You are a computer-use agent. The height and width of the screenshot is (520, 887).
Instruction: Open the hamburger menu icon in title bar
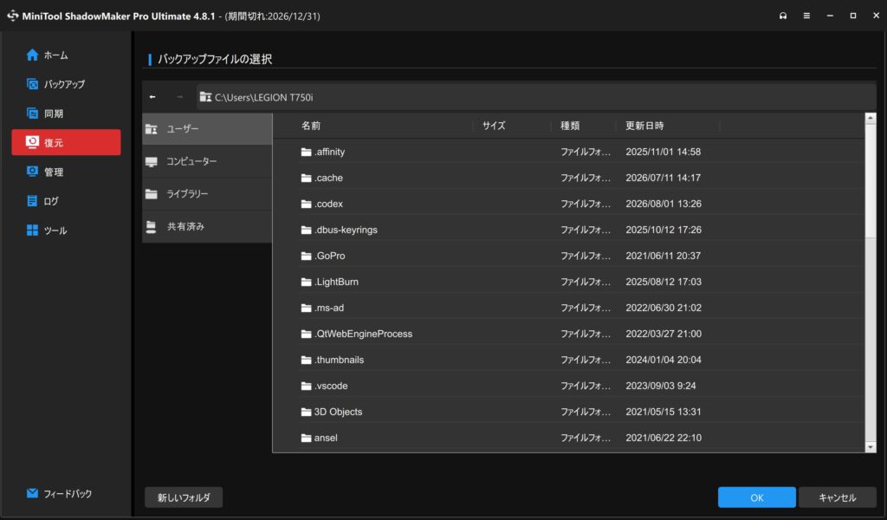pos(806,16)
